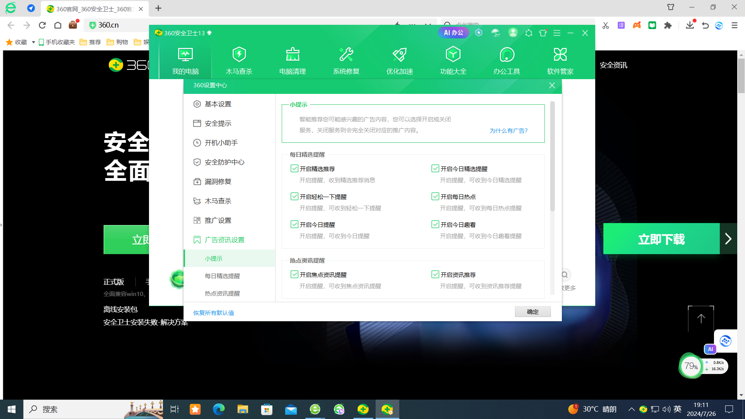Open the 功能大全 cube icon
745x419 pixels.
tap(453, 55)
